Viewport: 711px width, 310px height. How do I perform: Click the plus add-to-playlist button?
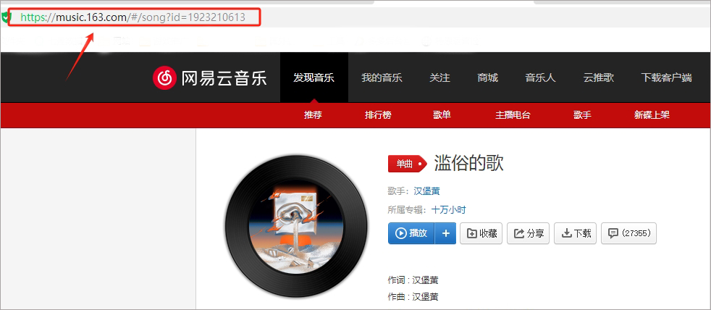(445, 233)
